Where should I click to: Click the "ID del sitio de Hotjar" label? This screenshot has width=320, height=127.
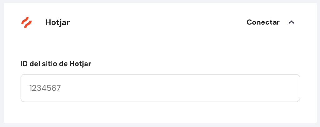(x=56, y=64)
